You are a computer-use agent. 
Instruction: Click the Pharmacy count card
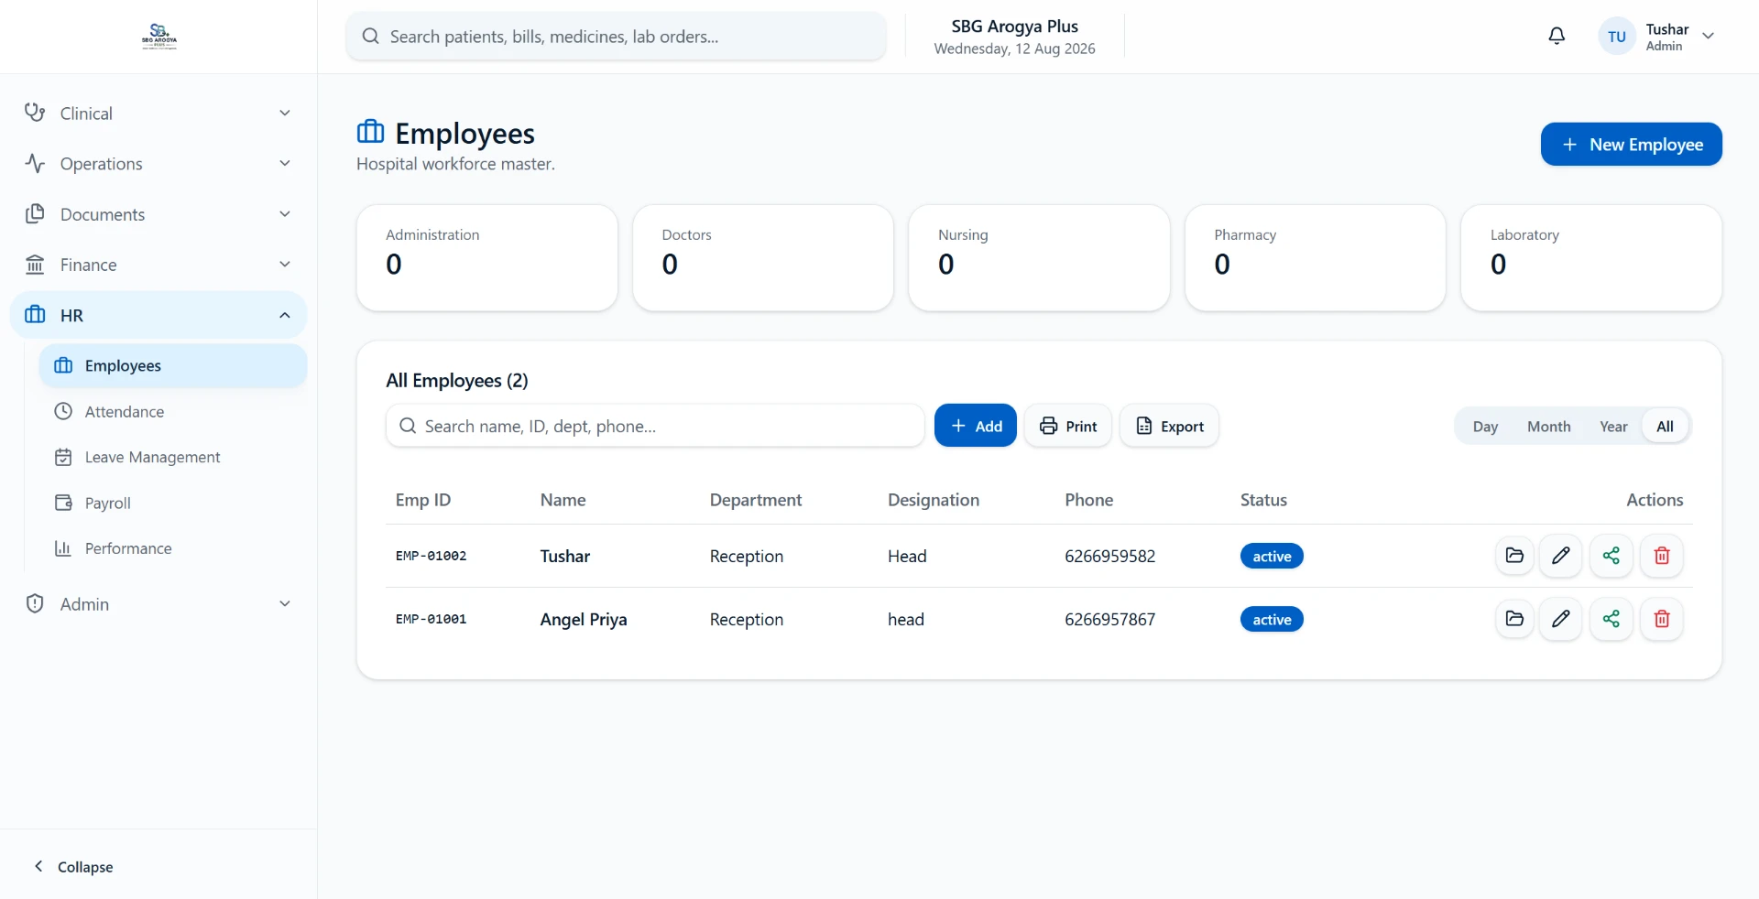tap(1316, 257)
